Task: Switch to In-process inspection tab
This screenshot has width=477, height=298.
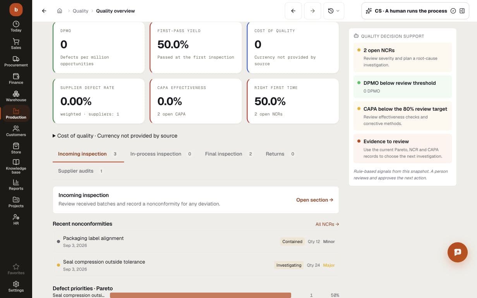Action: pos(161,154)
